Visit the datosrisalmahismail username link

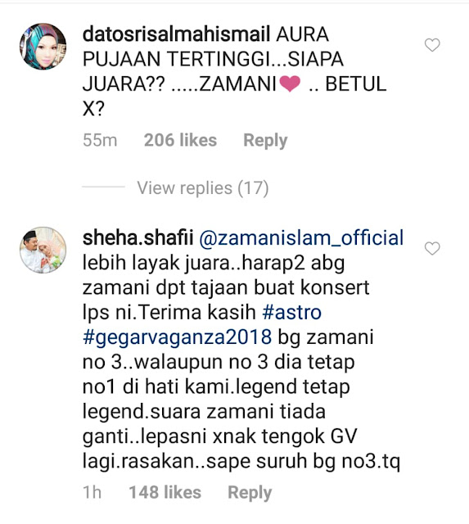pyautogui.click(x=176, y=34)
